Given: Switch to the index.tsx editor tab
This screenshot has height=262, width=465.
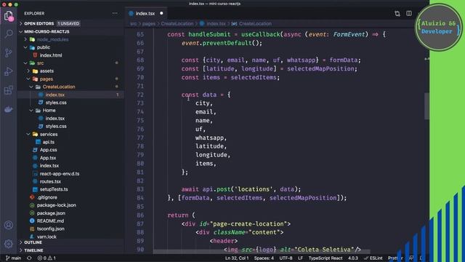Looking at the screenshot, I should pos(145,13).
